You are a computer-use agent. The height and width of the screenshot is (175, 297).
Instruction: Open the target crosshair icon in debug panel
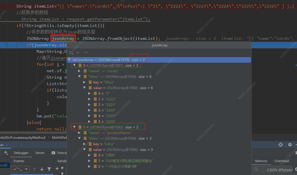click(x=281, y=145)
